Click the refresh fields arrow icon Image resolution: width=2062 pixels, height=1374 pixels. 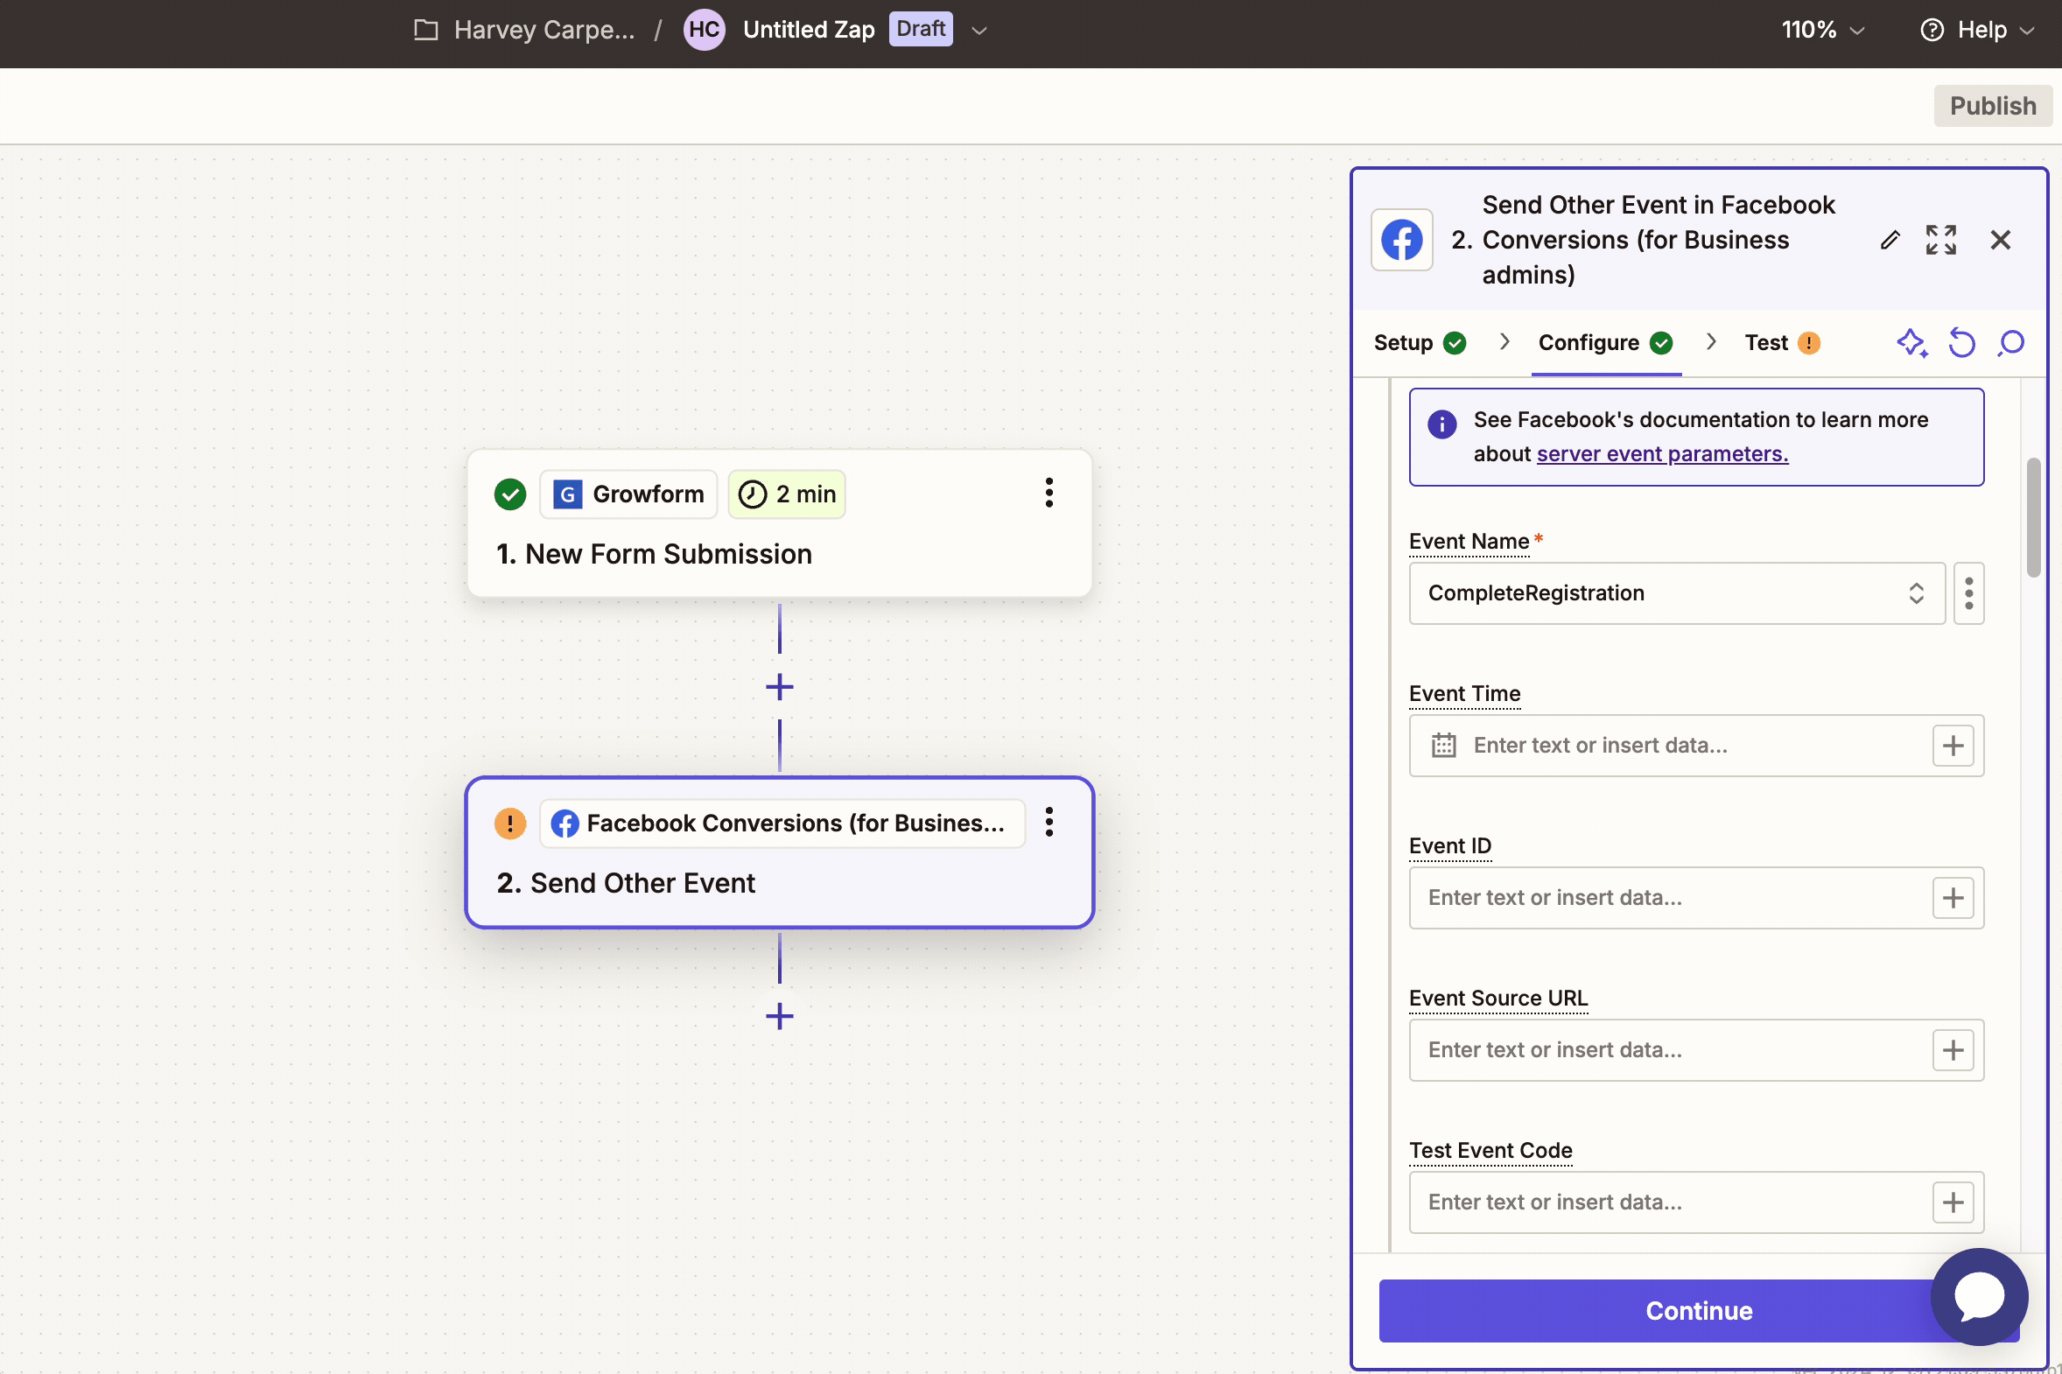click(1961, 342)
